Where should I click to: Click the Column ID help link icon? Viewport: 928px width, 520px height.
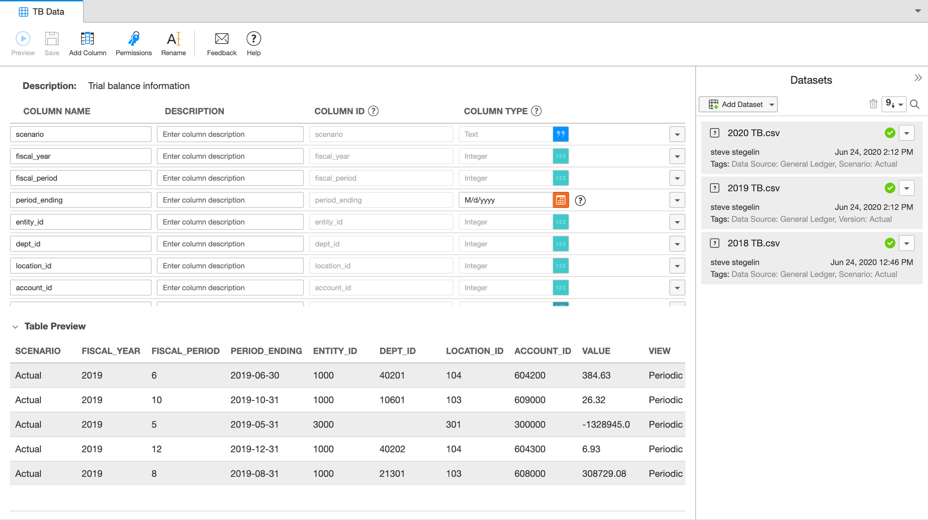(x=374, y=111)
